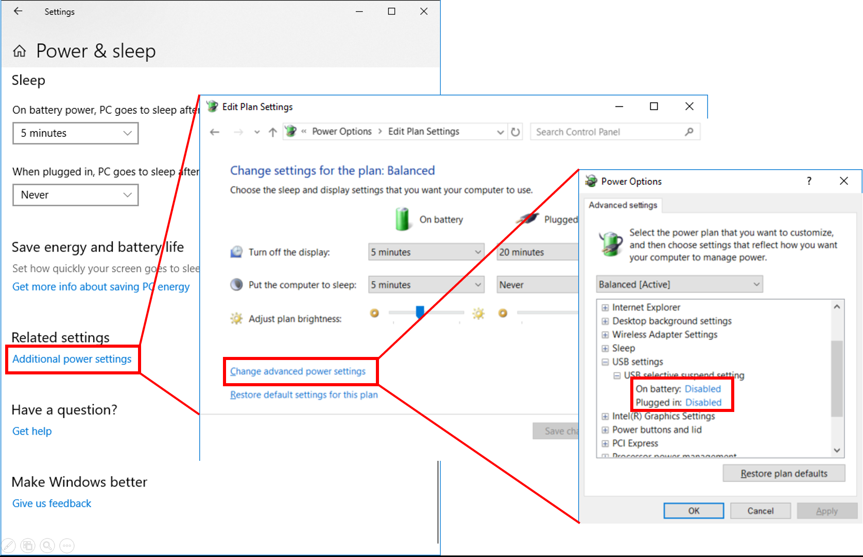Click the refresh icon in address bar

point(515,132)
